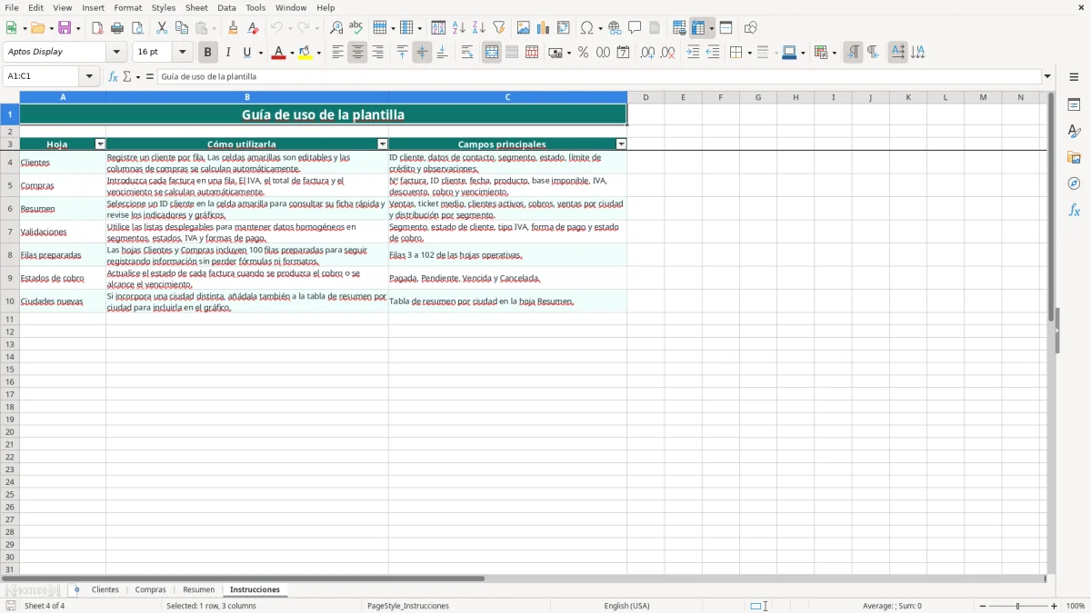Zoom in with plus button
The width and height of the screenshot is (1091, 613).
[1055, 606]
